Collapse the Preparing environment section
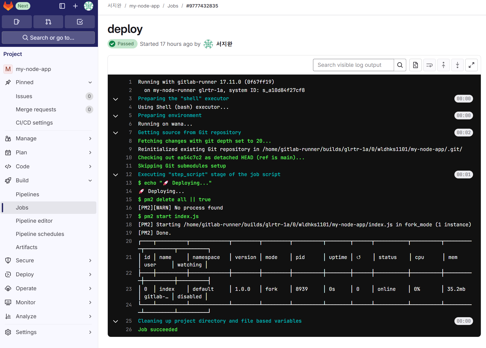The image size is (486, 348). click(116, 116)
